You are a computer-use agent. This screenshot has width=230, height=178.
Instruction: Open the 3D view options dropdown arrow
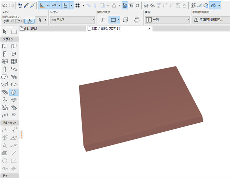(x=219, y=6)
